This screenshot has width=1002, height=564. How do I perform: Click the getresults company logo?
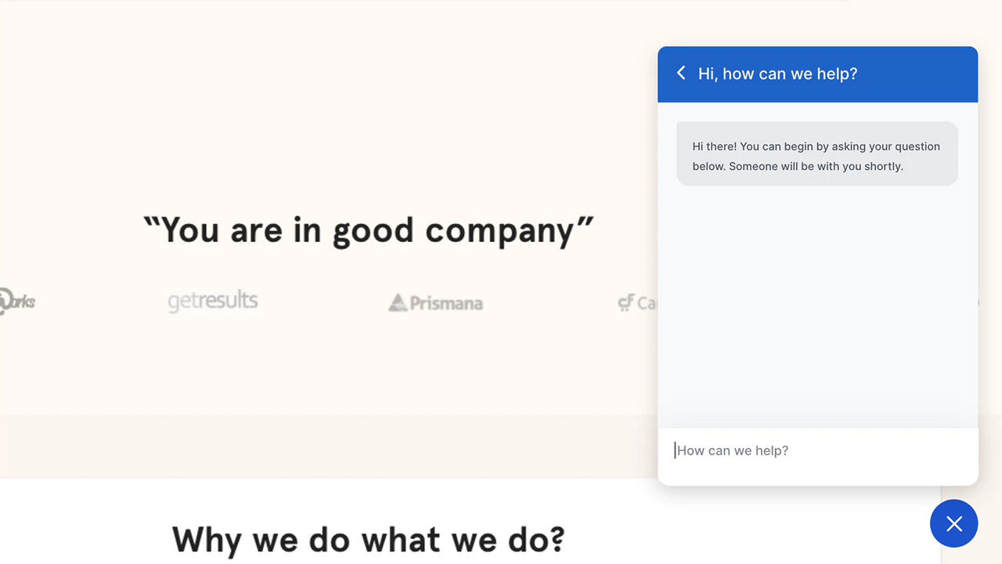(212, 301)
